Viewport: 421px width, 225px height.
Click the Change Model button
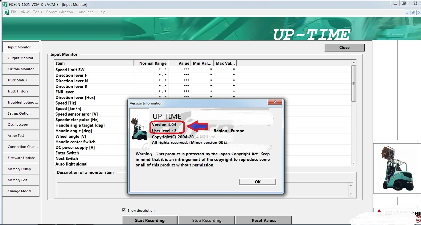(x=21, y=191)
